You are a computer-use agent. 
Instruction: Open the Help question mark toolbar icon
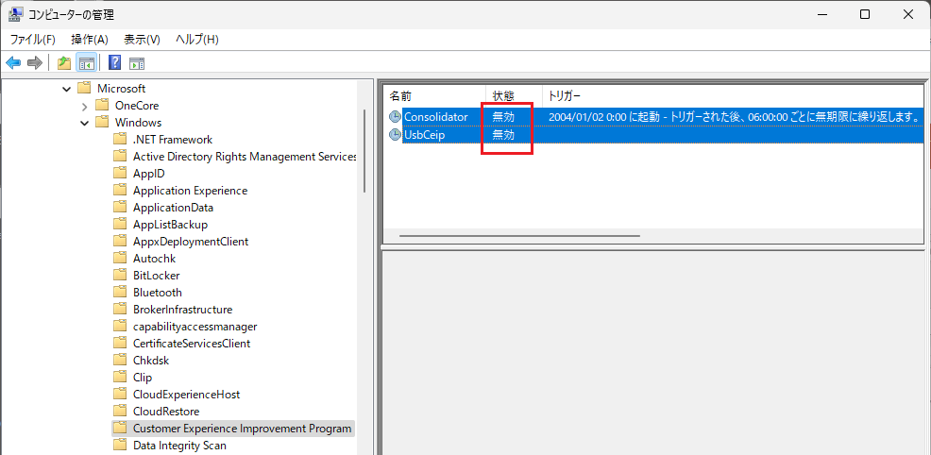click(115, 62)
